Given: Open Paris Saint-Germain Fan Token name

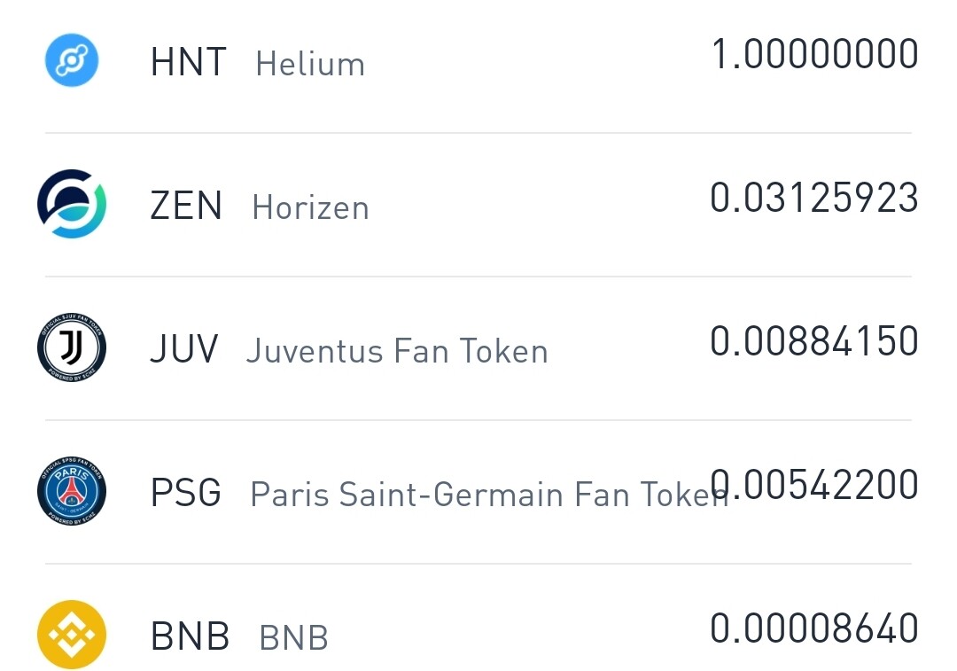Looking at the screenshot, I should click(489, 494).
